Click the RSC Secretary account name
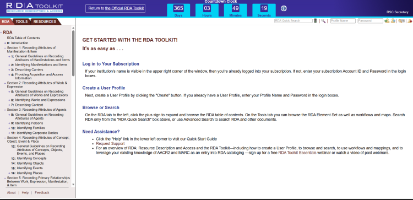Screen dimensions: 413x200 397,12
